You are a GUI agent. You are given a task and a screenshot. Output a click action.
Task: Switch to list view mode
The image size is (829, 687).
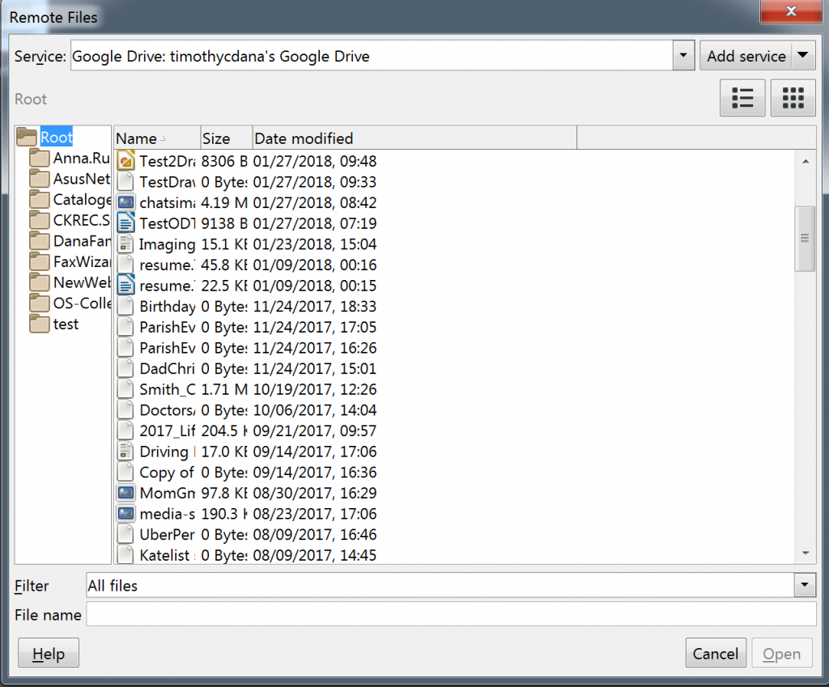click(742, 97)
